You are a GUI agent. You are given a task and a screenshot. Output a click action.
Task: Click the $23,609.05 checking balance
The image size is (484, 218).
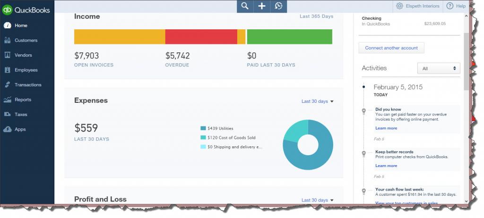[x=435, y=24]
